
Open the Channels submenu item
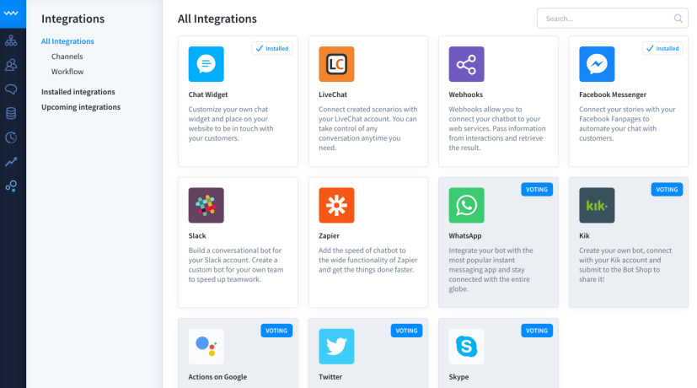[67, 57]
